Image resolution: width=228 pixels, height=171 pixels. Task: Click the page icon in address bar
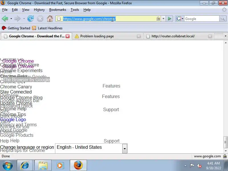click(x=59, y=19)
